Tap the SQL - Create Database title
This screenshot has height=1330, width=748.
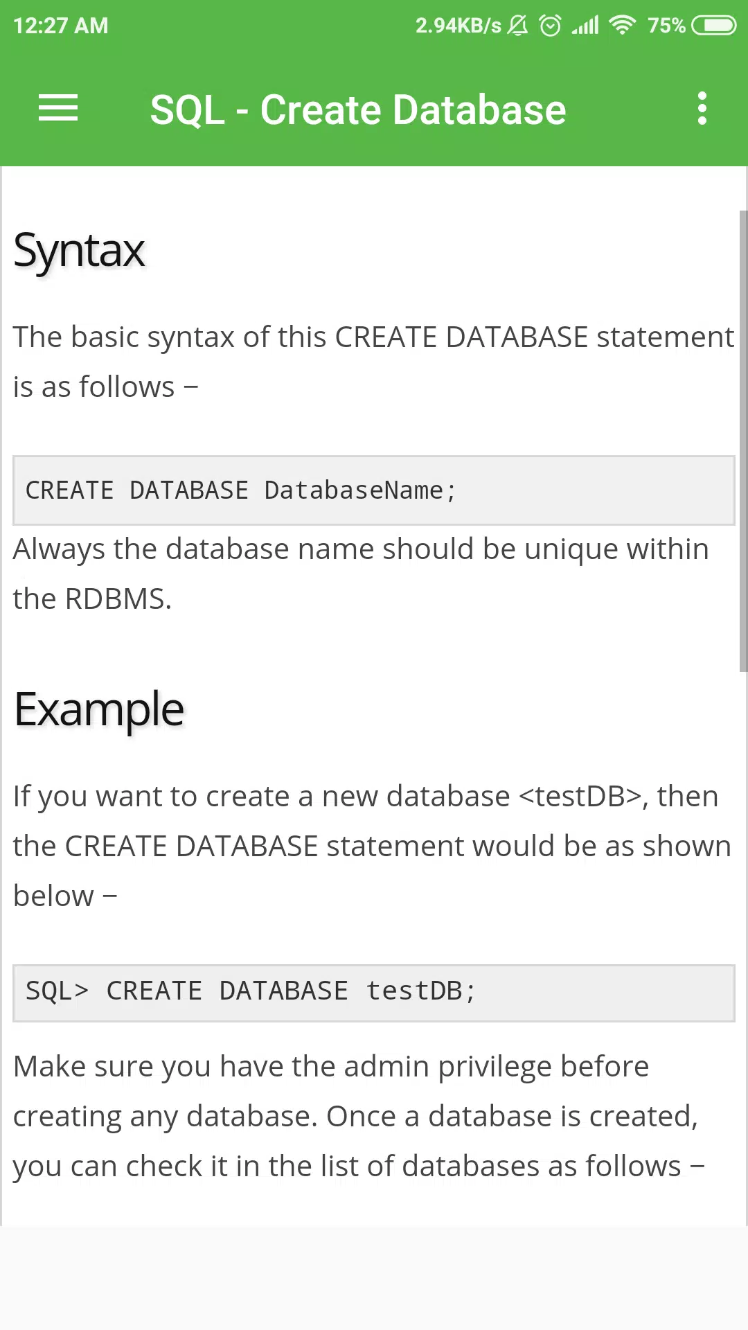click(358, 109)
